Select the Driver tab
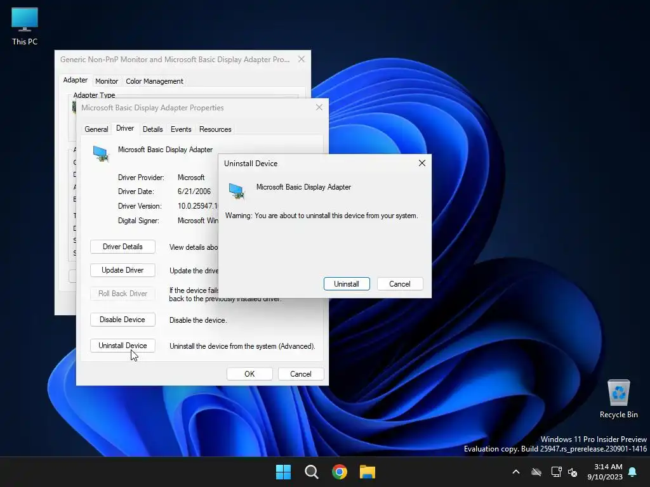 click(x=125, y=128)
